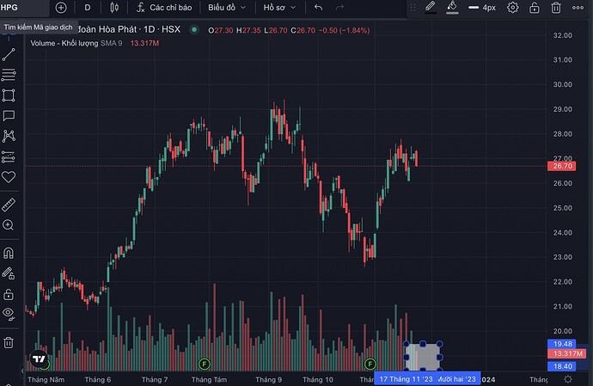Click the 19.48 blue price label
This screenshot has width=593, height=386.
(561, 344)
